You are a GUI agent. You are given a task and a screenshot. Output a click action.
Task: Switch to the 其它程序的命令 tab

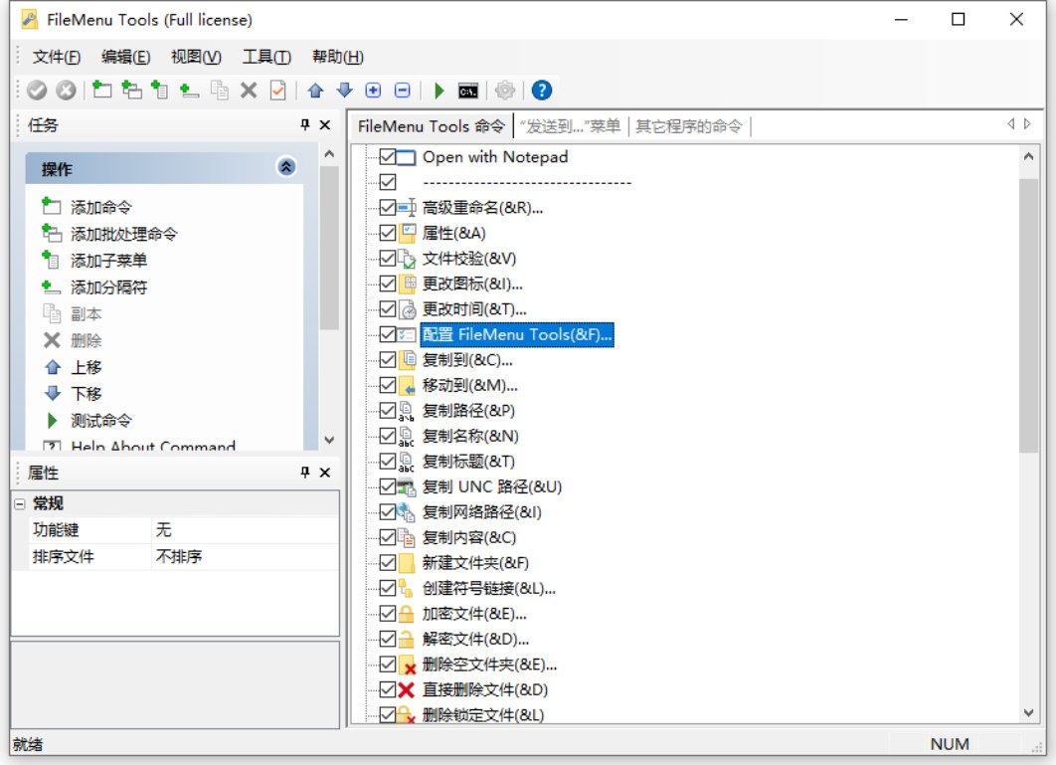(x=688, y=126)
